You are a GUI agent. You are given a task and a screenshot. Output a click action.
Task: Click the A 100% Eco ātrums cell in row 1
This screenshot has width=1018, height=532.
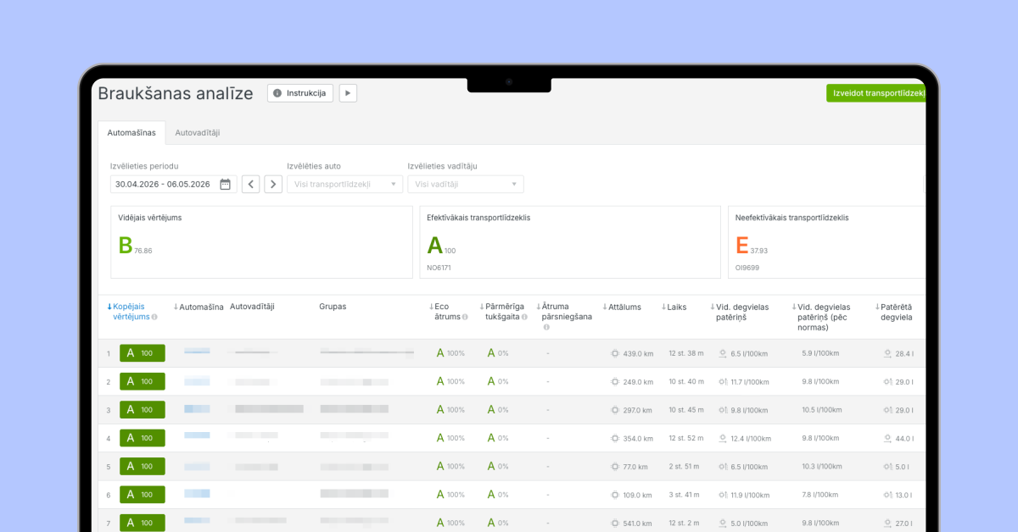pos(450,353)
